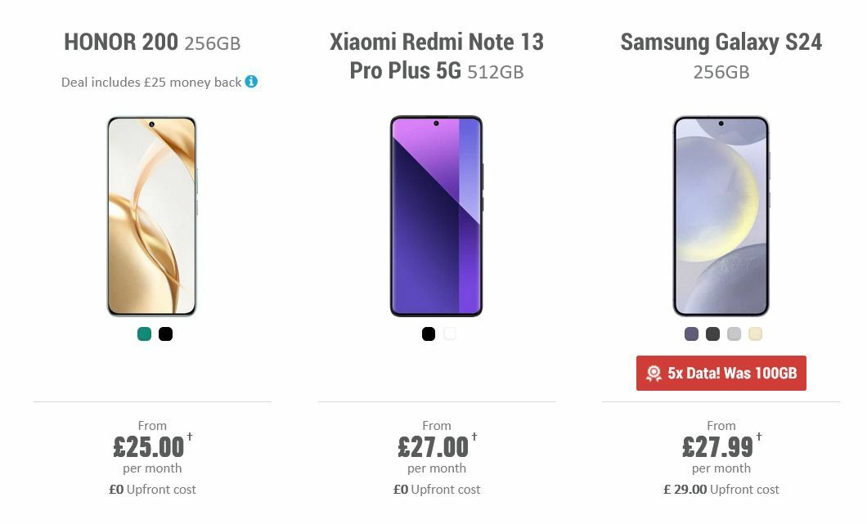
Task: Click the award ribbon icon on the red badge
Action: pos(654,373)
